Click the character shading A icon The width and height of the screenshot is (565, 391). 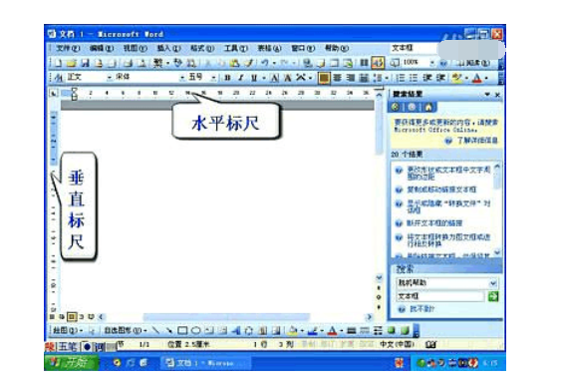pyautogui.click(x=287, y=78)
